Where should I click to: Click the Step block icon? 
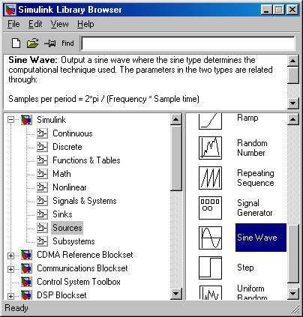(x=210, y=268)
